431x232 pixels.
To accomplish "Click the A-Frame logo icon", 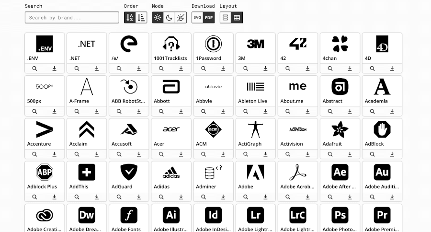I will pyautogui.click(x=87, y=86).
